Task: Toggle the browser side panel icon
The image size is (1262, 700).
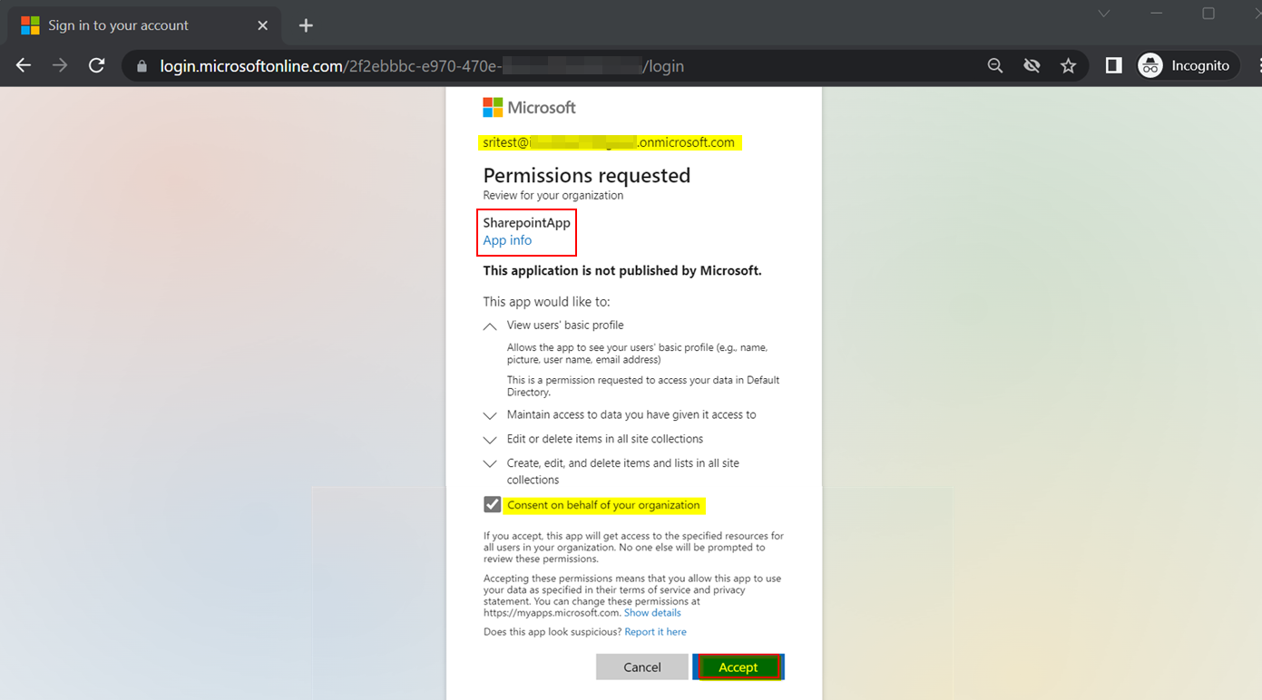Action: tap(1113, 65)
